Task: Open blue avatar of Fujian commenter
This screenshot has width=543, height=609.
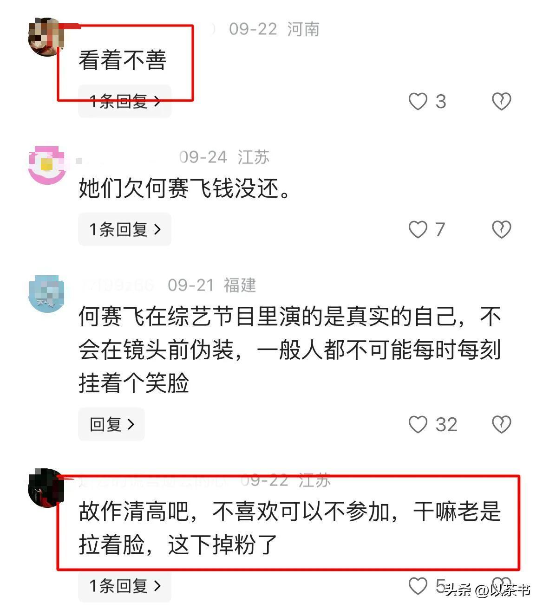Action: tap(46, 294)
